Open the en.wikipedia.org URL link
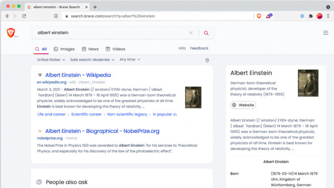334x188 pixels. (x=52, y=82)
